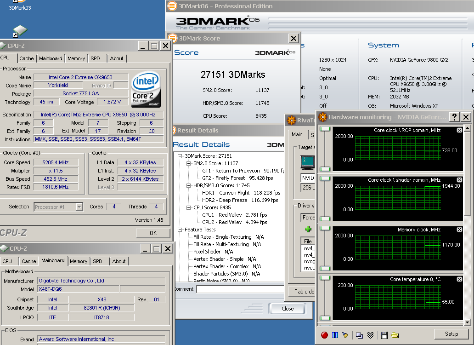The height and width of the screenshot is (345, 474).
Task: Open Memory tab in upper CPU-Z window
Action: [x=76, y=58]
